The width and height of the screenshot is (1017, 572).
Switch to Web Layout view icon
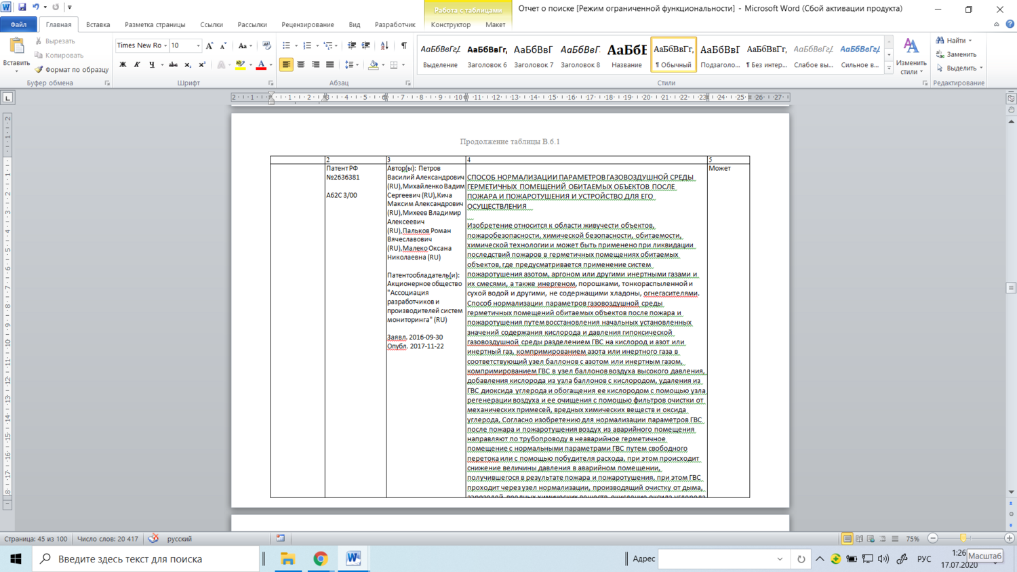(x=871, y=539)
